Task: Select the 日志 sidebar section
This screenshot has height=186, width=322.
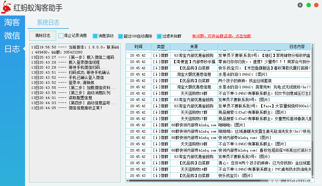Action: click(12, 49)
